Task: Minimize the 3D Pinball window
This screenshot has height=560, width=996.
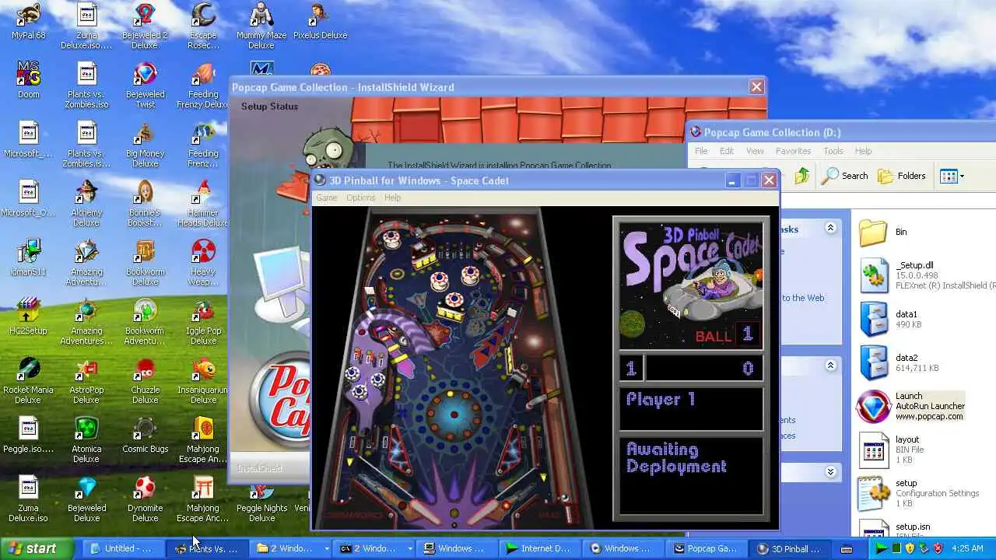Action: click(x=732, y=180)
